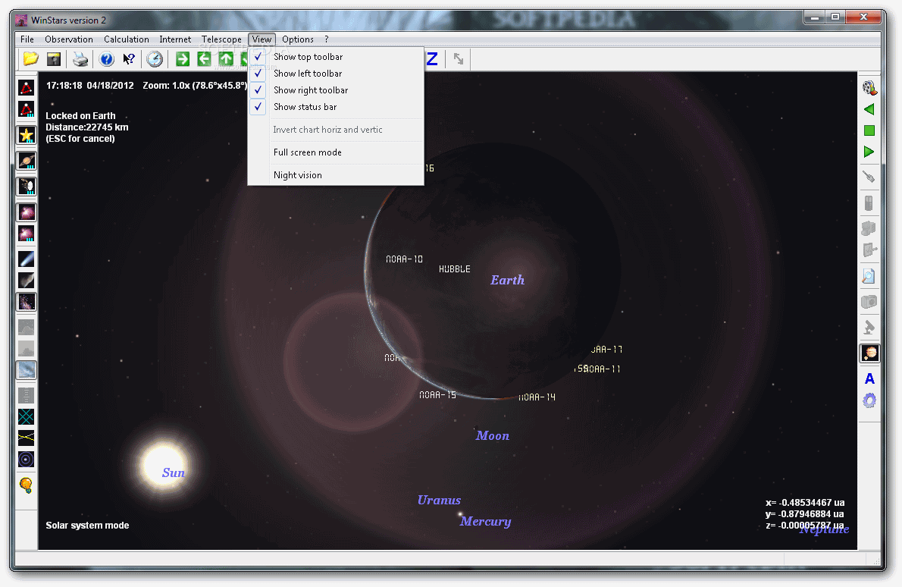Open the Telescope menu
The width and height of the screenshot is (902, 587).
click(221, 39)
